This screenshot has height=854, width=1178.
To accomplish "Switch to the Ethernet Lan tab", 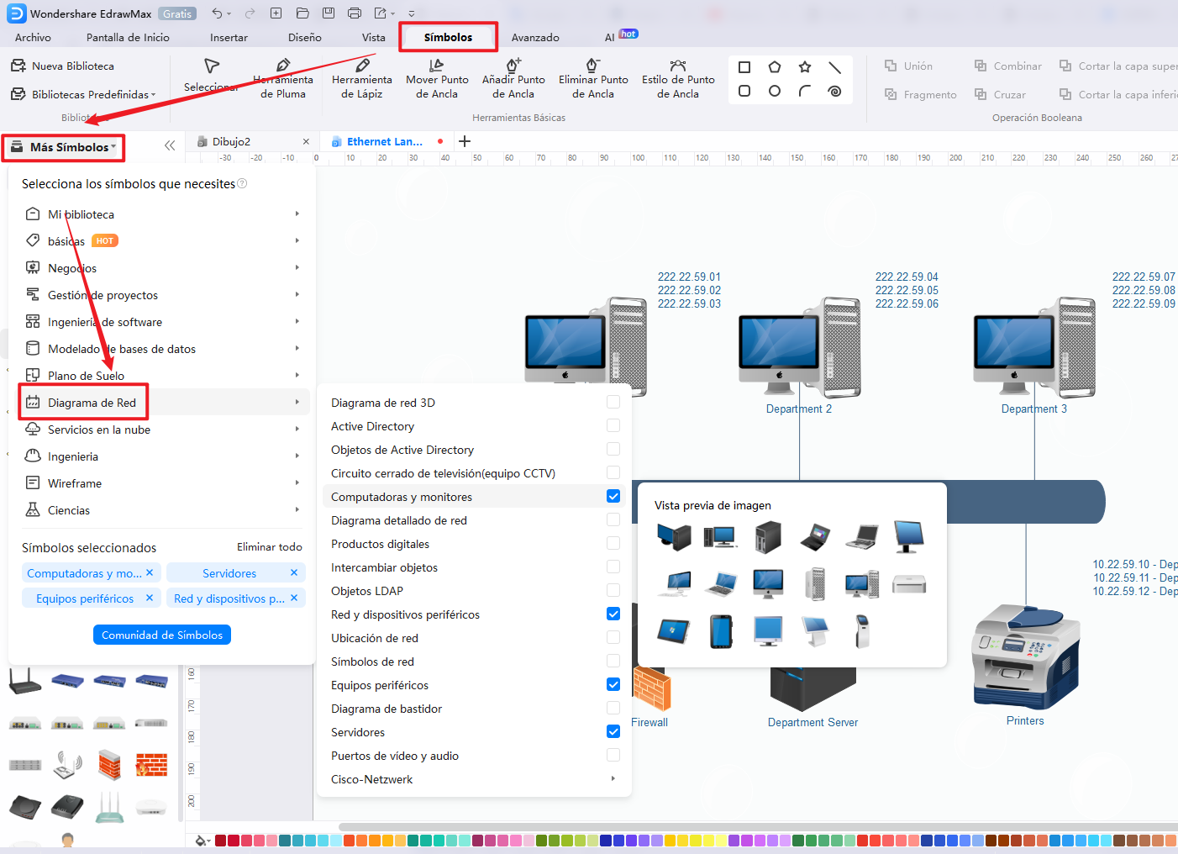I will 386,140.
